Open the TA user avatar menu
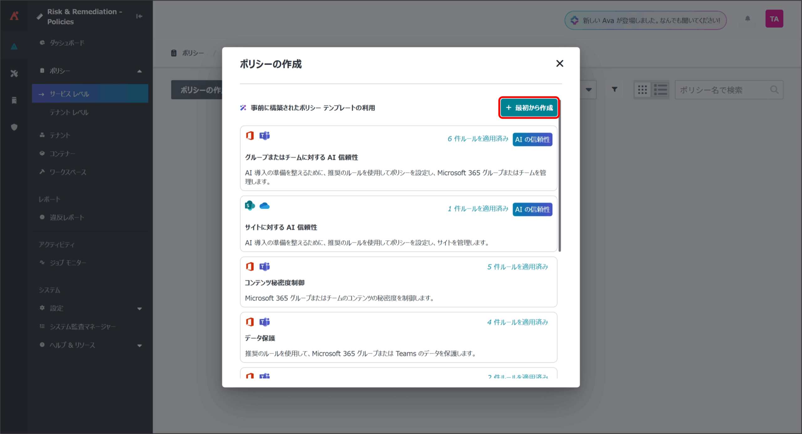The height and width of the screenshot is (434, 802). coord(774,19)
